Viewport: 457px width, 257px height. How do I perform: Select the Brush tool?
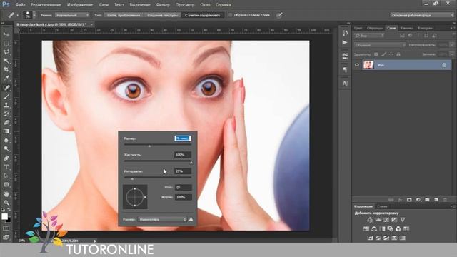click(6, 96)
